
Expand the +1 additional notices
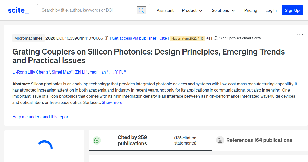[208, 38]
